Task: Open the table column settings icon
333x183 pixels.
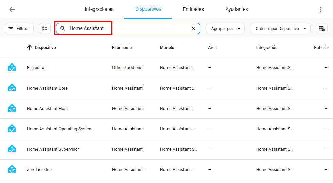Action: tap(321, 29)
